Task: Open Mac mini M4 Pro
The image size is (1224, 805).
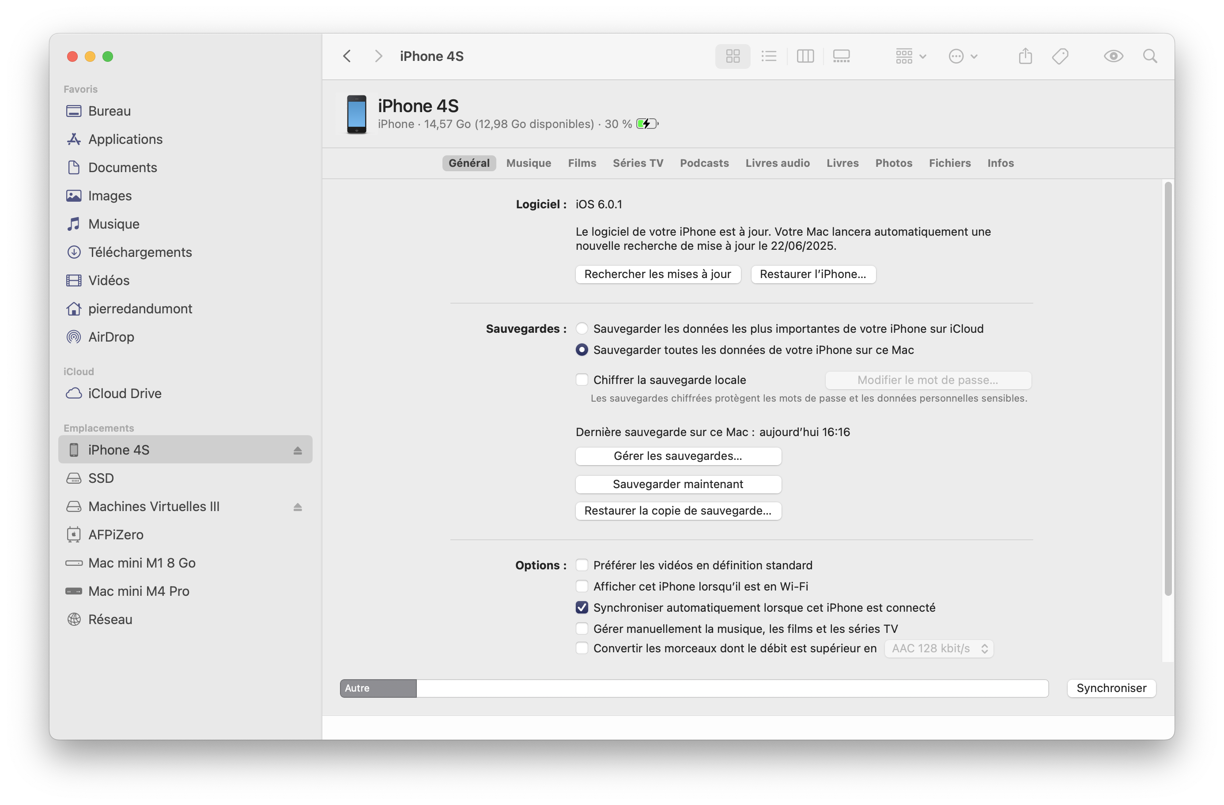Action: pyautogui.click(x=185, y=591)
